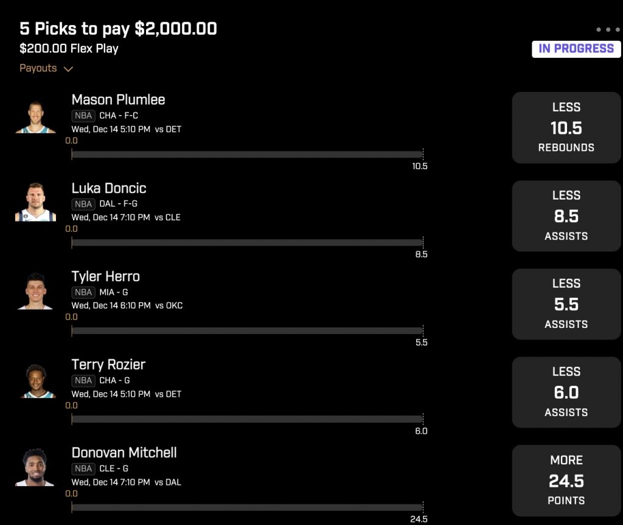
Task: Click Luka Doncic's player headshot
Action: click(36, 202)
